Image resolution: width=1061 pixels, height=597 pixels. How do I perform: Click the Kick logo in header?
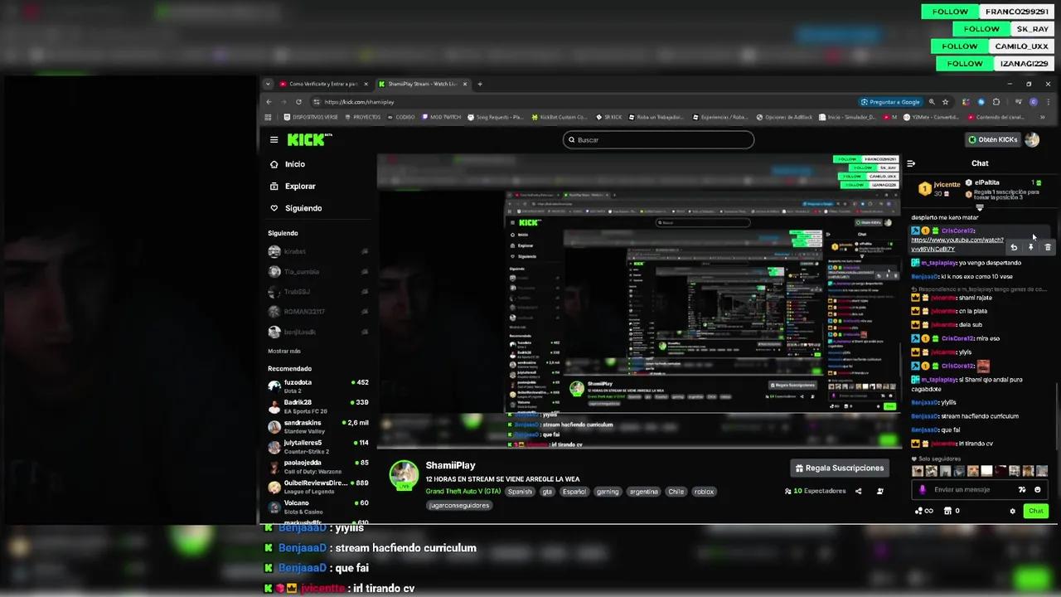point(308,140)
